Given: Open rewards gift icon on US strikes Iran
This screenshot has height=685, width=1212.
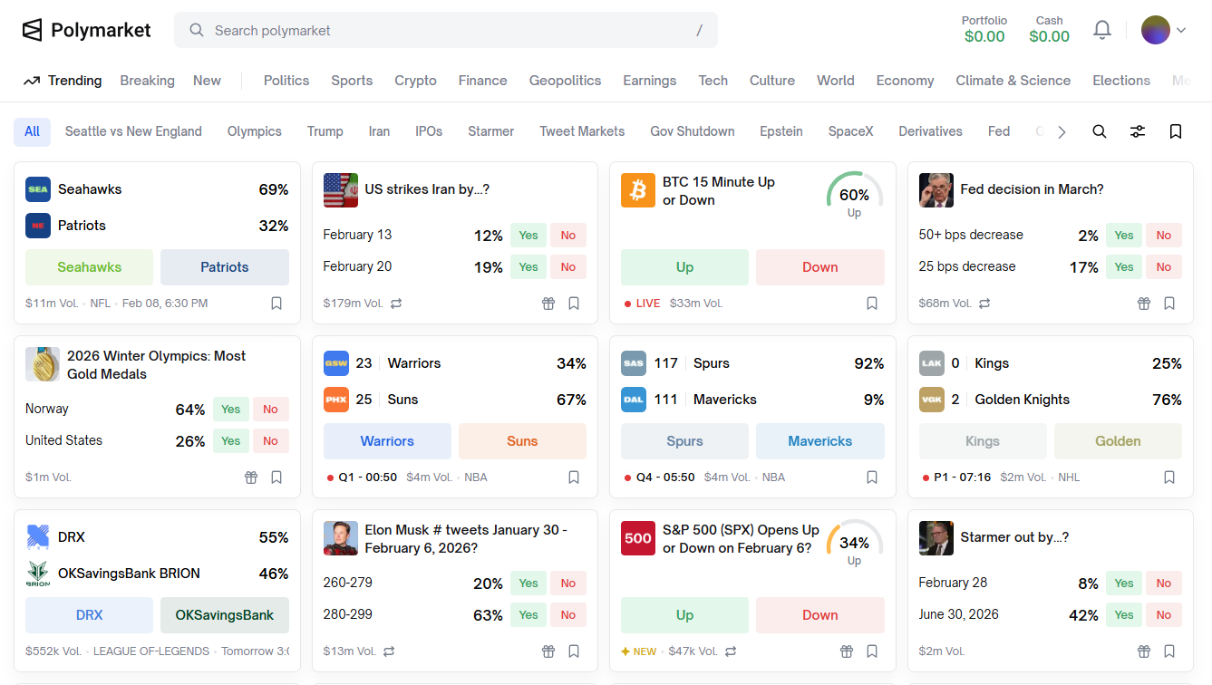Looking at the screenshot, I should 548,304.
